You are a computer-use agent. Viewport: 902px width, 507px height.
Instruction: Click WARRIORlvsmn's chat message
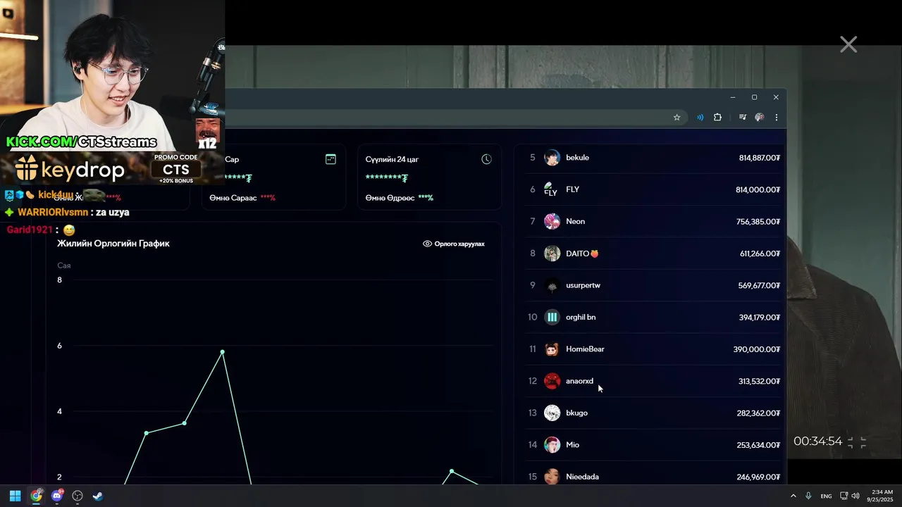coord(67,212)
